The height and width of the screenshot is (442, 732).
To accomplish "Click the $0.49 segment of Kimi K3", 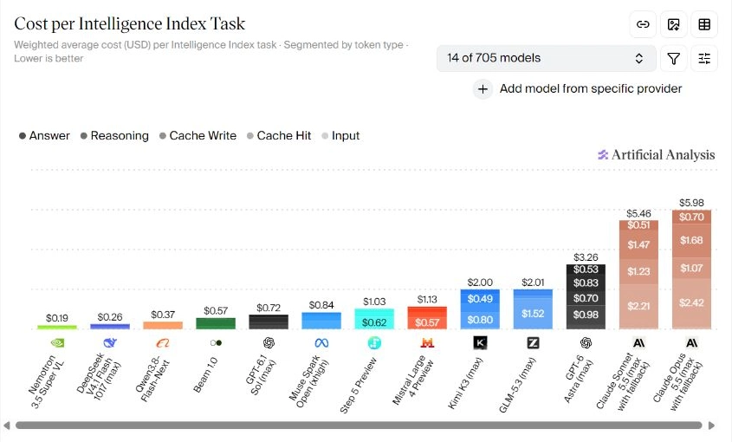I will (480, 299).
